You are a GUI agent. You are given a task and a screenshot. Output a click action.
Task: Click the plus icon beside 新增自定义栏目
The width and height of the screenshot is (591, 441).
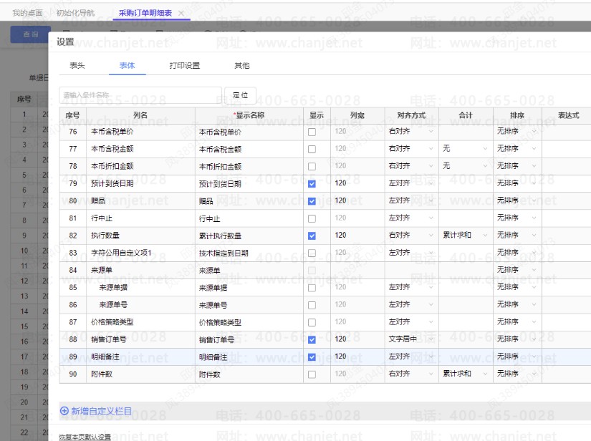coord(64,411)
